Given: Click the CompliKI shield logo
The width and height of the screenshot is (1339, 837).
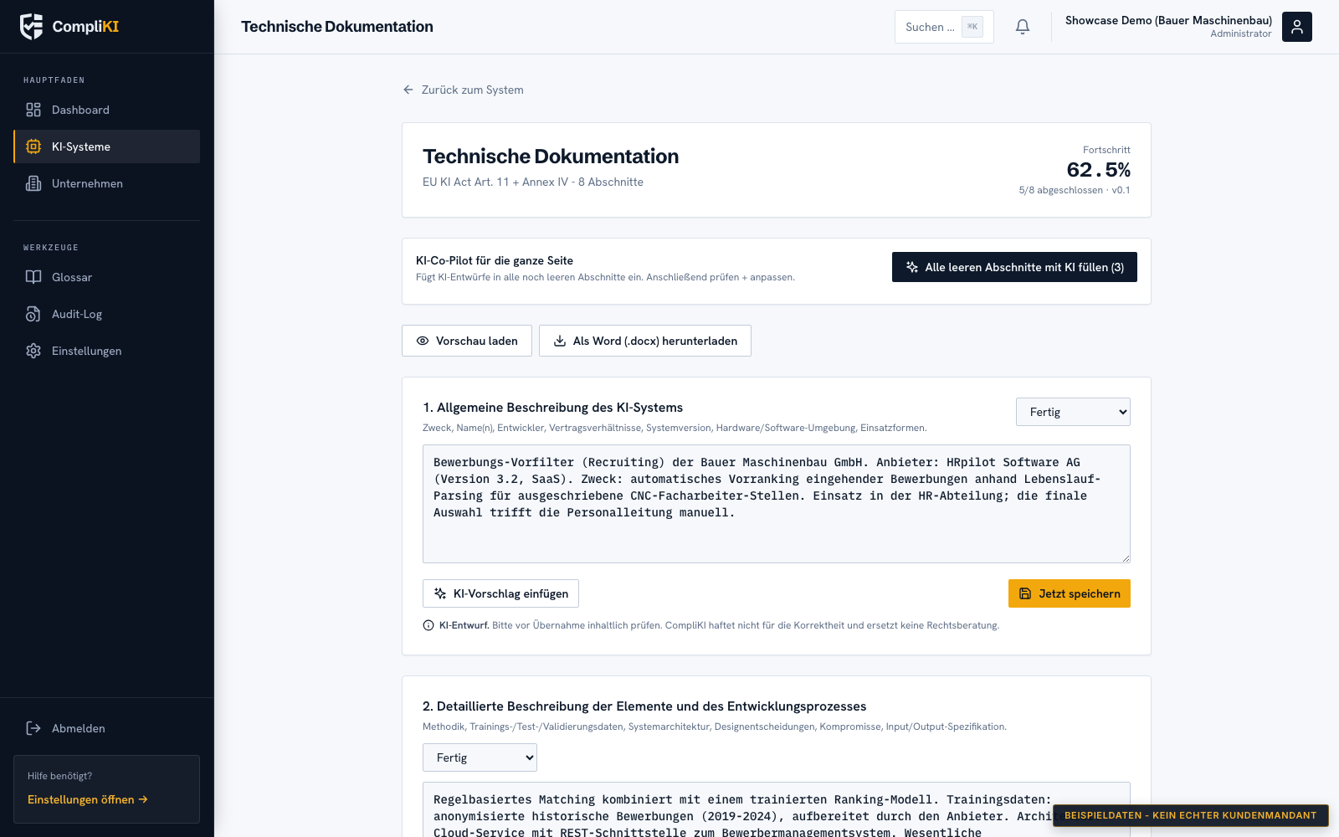Looking at the screenshot, I should [x=32, y=27].
